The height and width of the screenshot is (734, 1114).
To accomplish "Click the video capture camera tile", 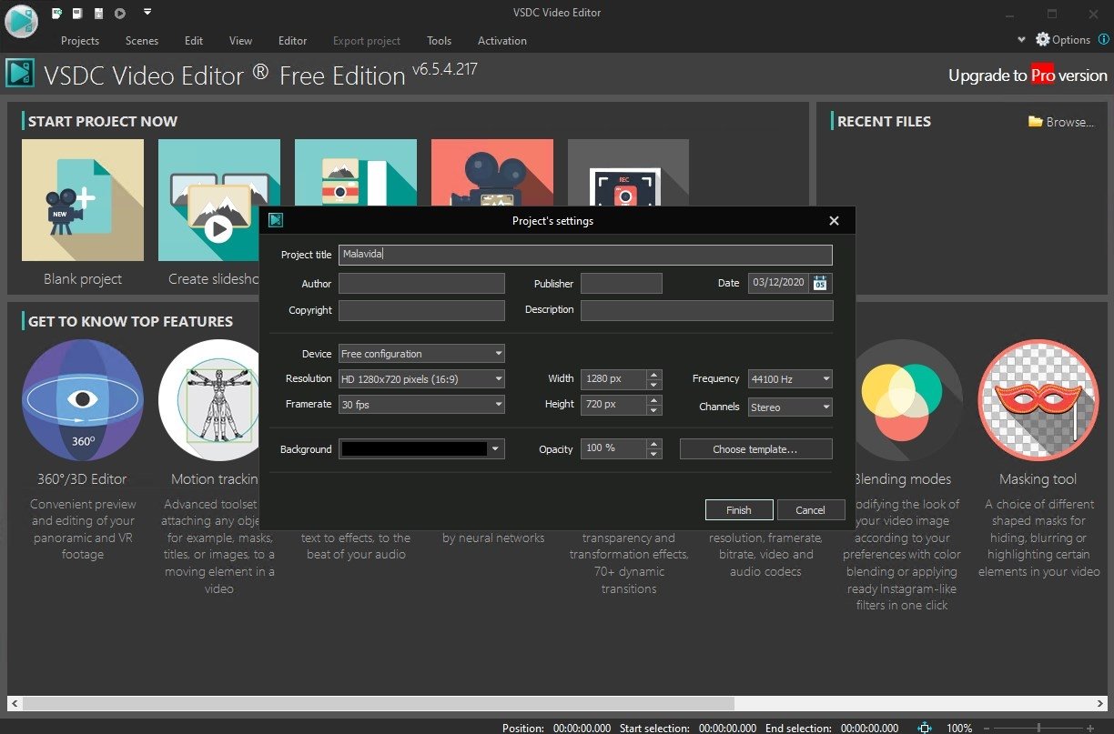I will point(492,172).
